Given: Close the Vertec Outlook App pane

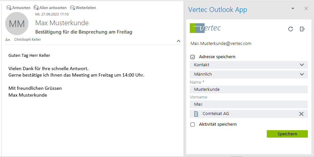Looking at the screenshot, I should [306, 9].
